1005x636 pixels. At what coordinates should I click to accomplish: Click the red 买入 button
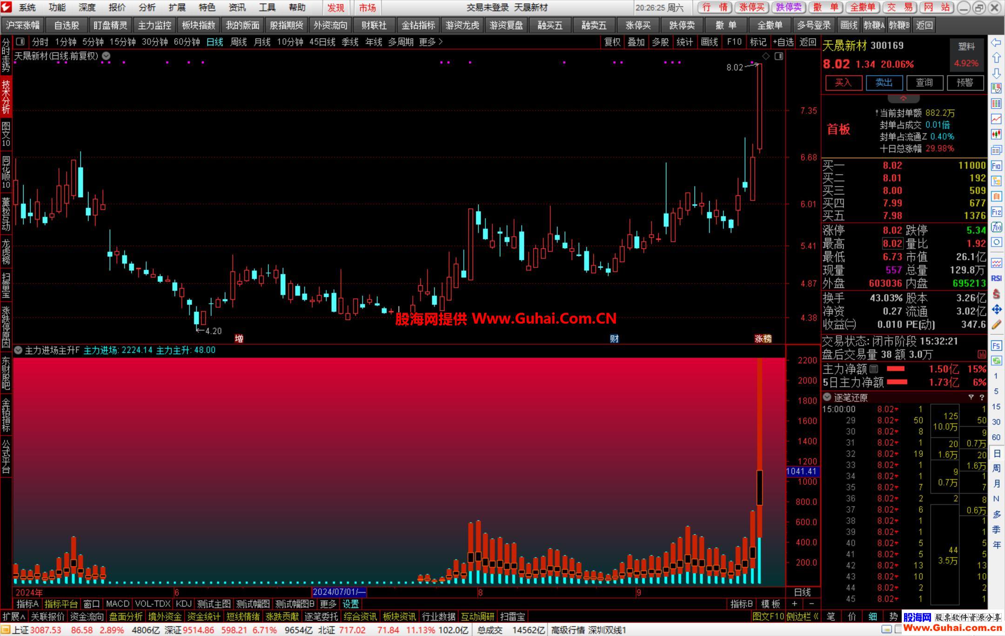tap(843, 83)
